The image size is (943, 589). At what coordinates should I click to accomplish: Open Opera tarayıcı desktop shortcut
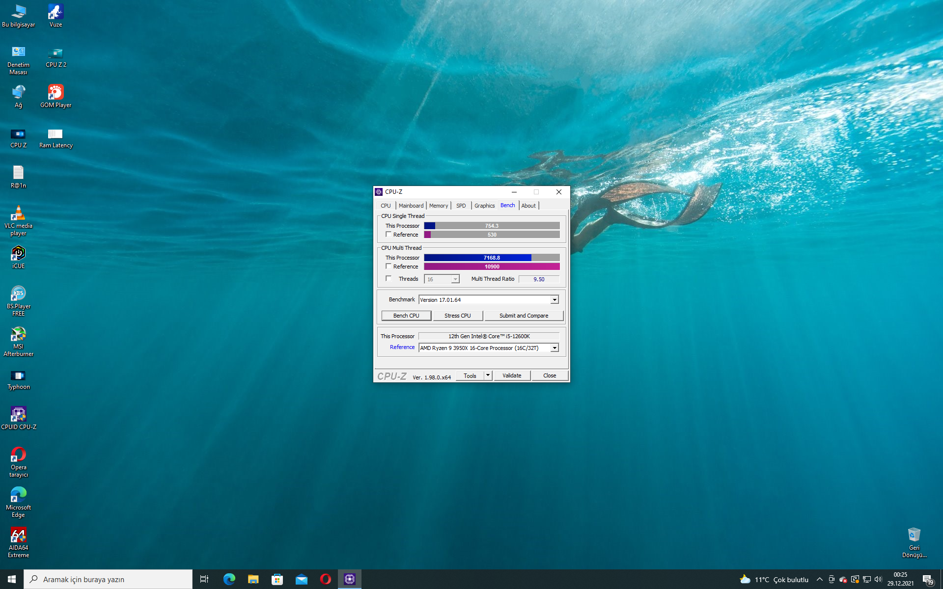pos(18,462)
